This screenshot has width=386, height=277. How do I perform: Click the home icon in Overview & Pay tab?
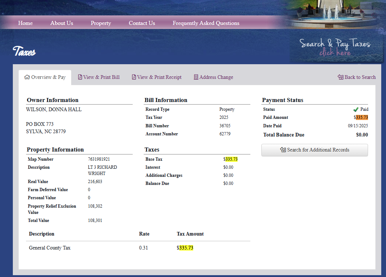(27, 77)
